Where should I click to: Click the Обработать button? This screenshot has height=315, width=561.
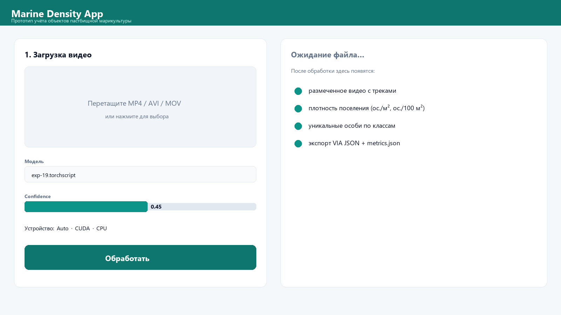(x=140, y=257)
